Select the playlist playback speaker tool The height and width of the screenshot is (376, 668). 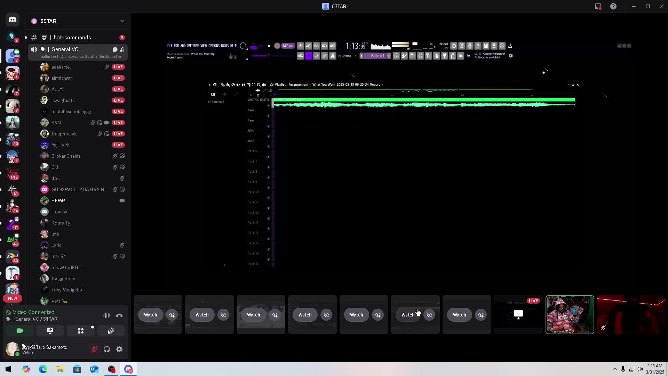pyautogui.click(x=264, y=85)
